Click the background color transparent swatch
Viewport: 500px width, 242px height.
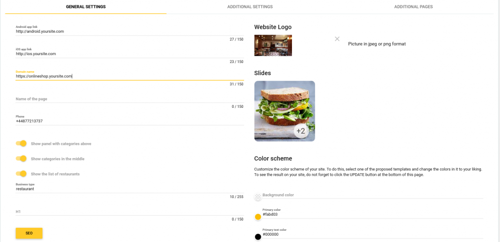[258, 197]
